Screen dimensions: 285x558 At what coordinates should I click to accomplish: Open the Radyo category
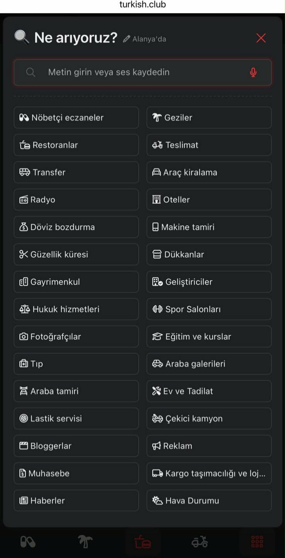click(76, 199)
